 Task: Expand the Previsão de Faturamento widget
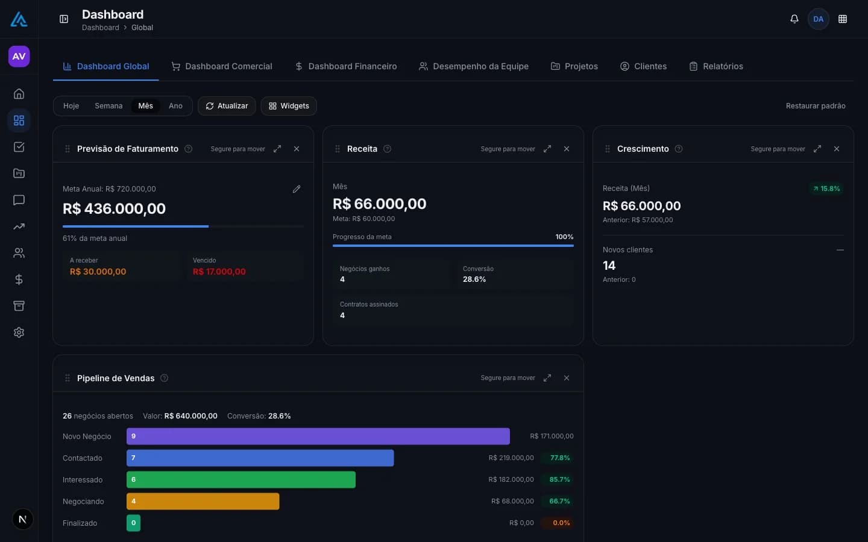coord(277,149)
